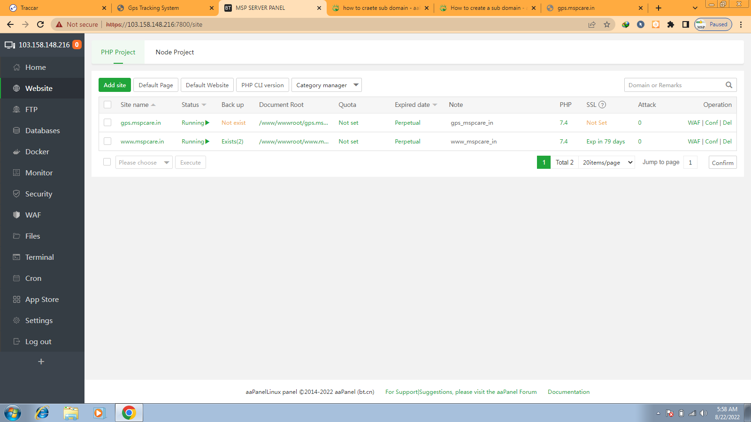Sort by Status column arrow

tap(204, 105)
